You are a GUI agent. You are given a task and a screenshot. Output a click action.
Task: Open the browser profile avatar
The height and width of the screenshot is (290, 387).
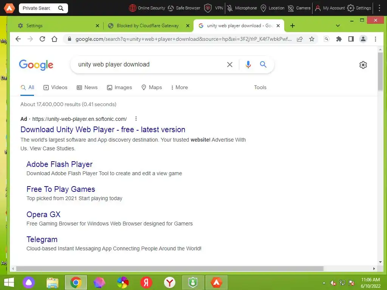tap(363, 39)
